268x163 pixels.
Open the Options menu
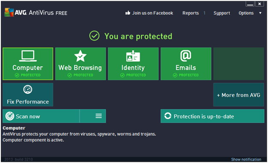246,13
